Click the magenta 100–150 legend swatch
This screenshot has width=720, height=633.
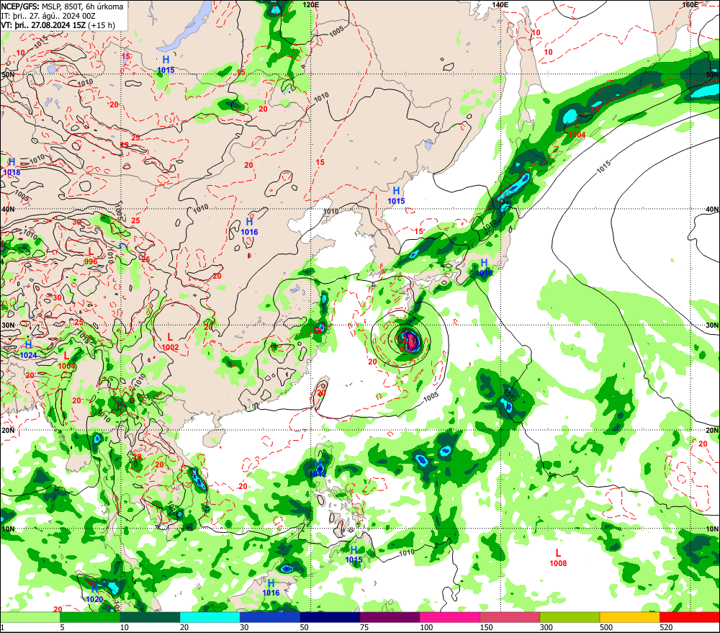449,617
